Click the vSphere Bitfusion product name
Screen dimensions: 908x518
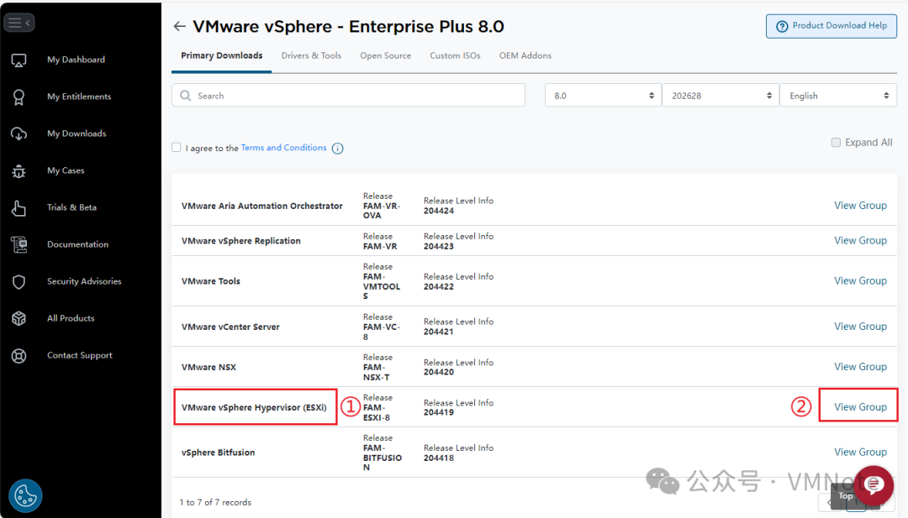click(218, 453)
